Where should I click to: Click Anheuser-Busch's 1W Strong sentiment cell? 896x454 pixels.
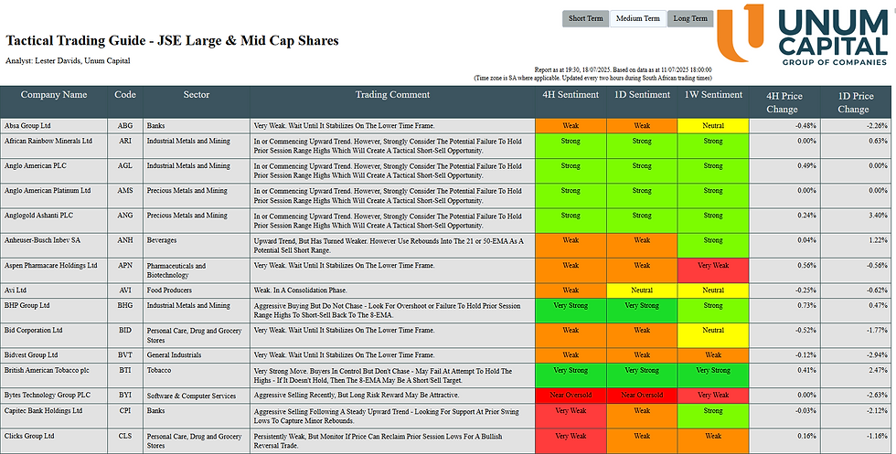pos(713,246)
